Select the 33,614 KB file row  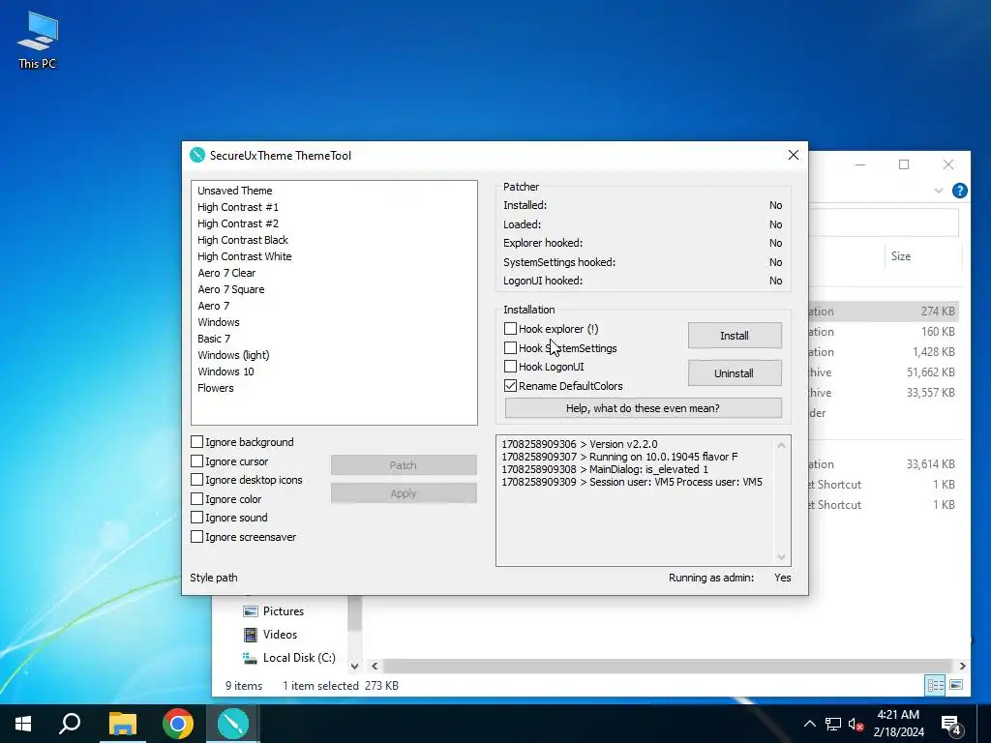click(x=885, y=463)
